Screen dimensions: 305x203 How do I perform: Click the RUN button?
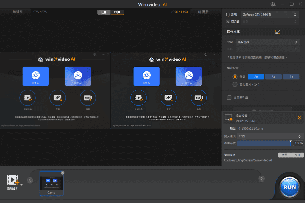(x=290, y=187)
